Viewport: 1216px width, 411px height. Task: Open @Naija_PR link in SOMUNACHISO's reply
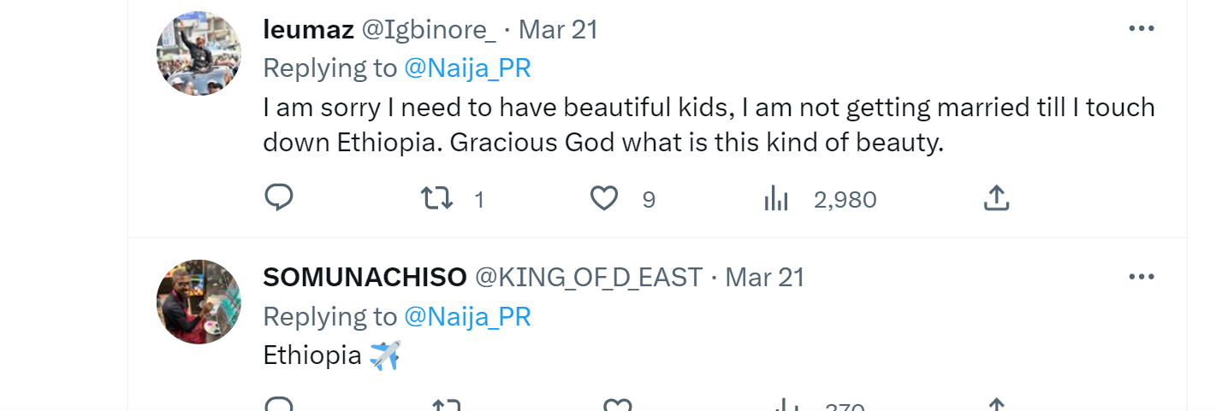point(467,317)
